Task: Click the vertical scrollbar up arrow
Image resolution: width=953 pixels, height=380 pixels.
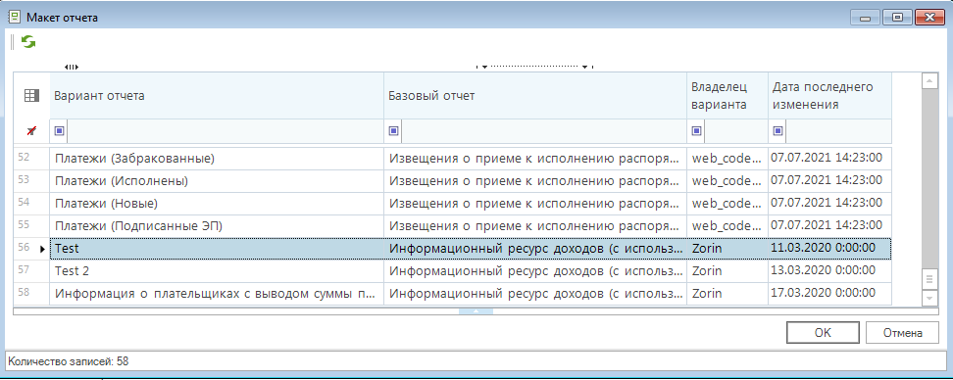Action: pyautogui.click(x=928, y=80)
